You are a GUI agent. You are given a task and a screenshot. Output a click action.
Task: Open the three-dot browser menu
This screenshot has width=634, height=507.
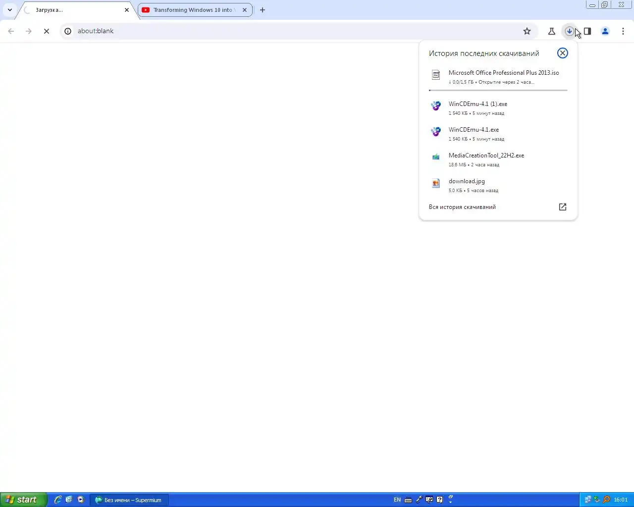coord(623,31)
